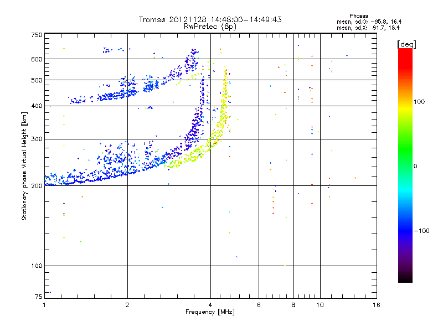Click the x-axis tick label '8'
Screen dimensions: 443x332
[x=293, y=305]
